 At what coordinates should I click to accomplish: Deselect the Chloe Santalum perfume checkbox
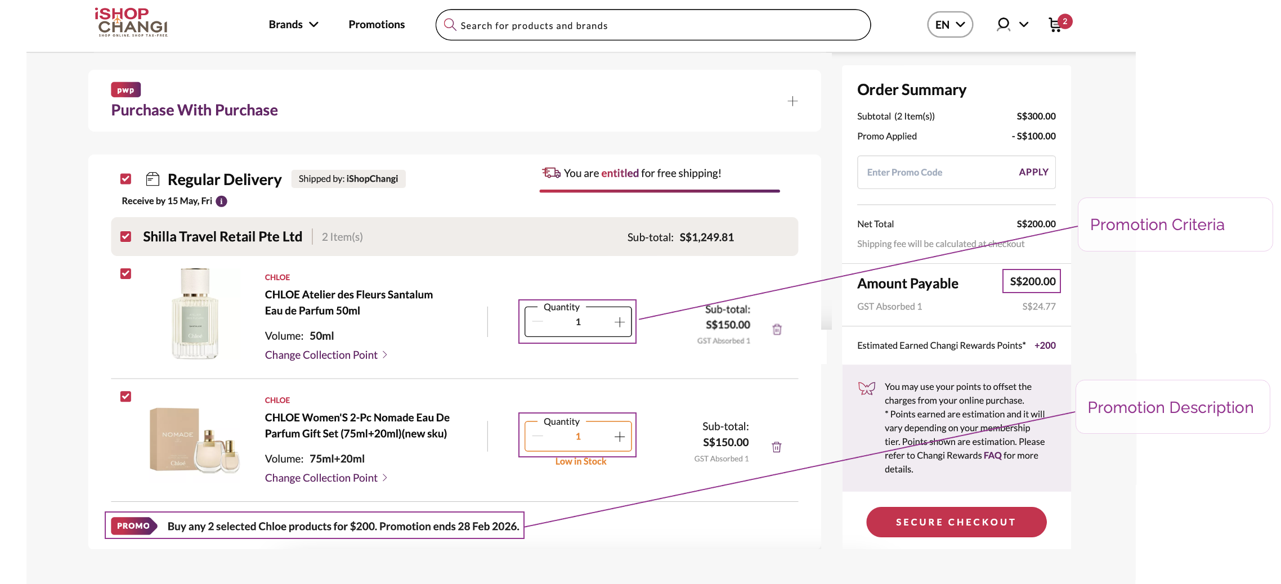126,273
